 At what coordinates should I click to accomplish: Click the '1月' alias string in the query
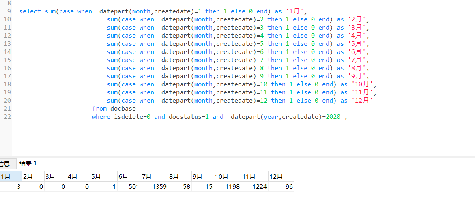(x=295, y=11)
